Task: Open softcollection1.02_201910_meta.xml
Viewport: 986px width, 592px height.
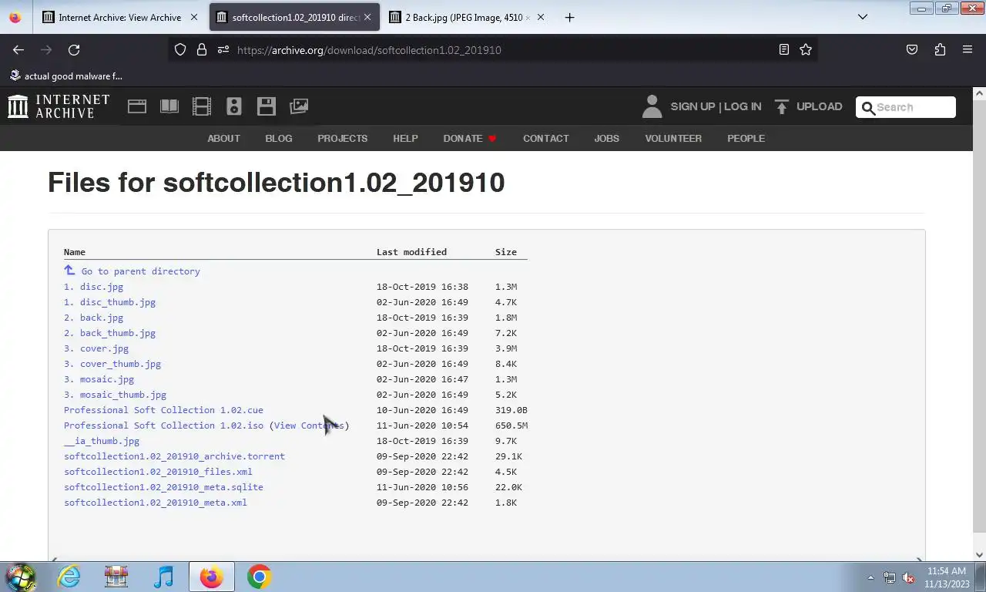Action: pos(156,503)
